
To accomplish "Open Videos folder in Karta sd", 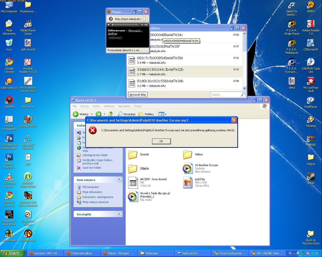I will [193, 154].
